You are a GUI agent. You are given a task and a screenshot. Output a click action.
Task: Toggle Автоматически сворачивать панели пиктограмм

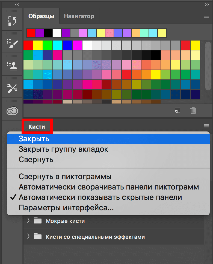[x=108, y=187]
